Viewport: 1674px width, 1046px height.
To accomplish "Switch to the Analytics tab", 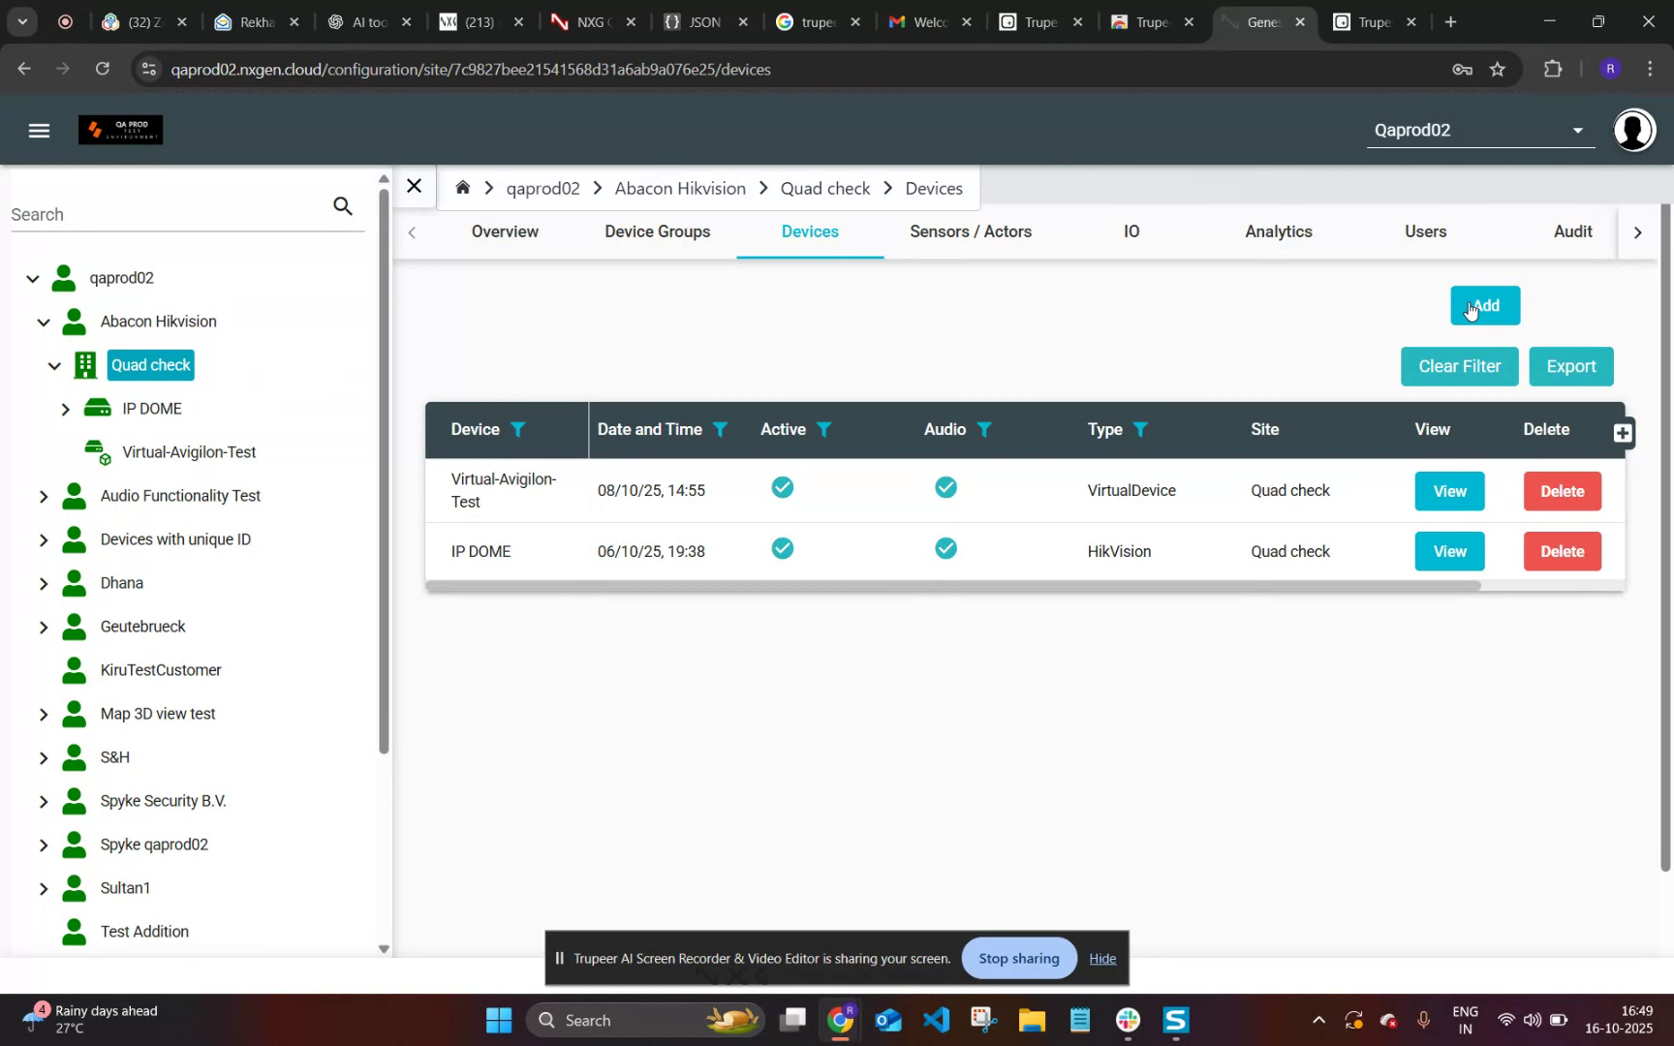I will 1278,231.
